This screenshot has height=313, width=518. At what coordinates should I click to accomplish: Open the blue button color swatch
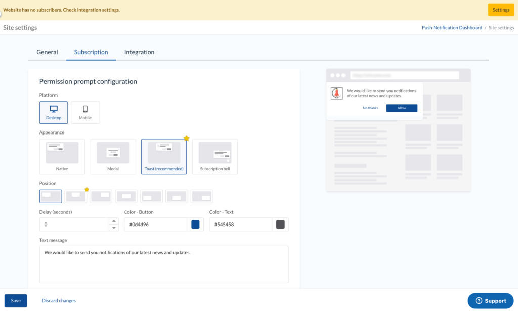coord(195,225)
